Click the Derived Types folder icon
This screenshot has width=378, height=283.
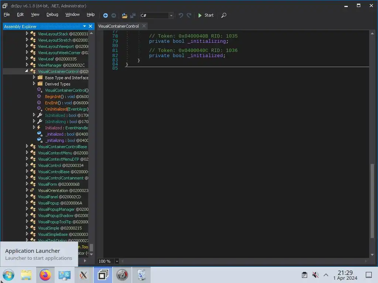[x=40, y=84]
